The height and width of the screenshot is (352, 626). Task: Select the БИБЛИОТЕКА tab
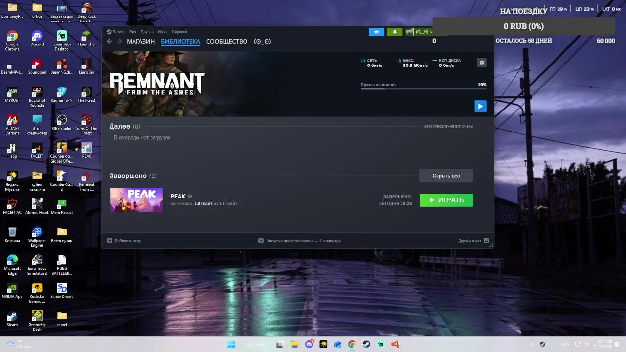click(180, 41)
